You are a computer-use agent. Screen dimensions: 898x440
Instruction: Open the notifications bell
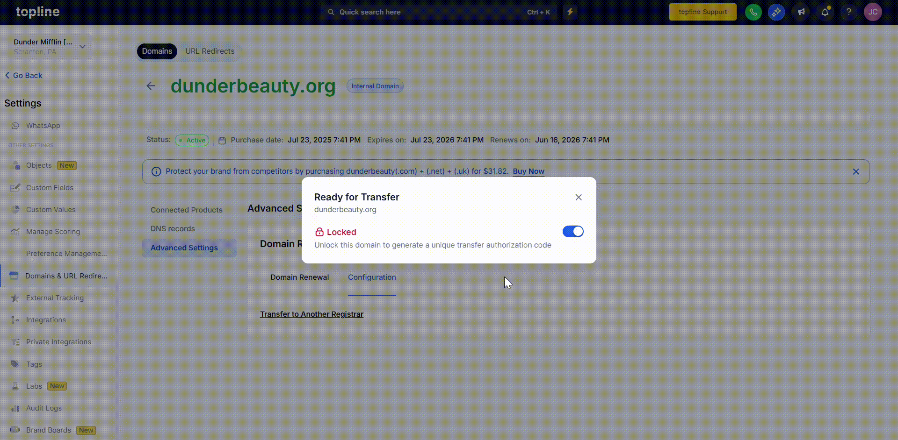click(x=825, y=12)
